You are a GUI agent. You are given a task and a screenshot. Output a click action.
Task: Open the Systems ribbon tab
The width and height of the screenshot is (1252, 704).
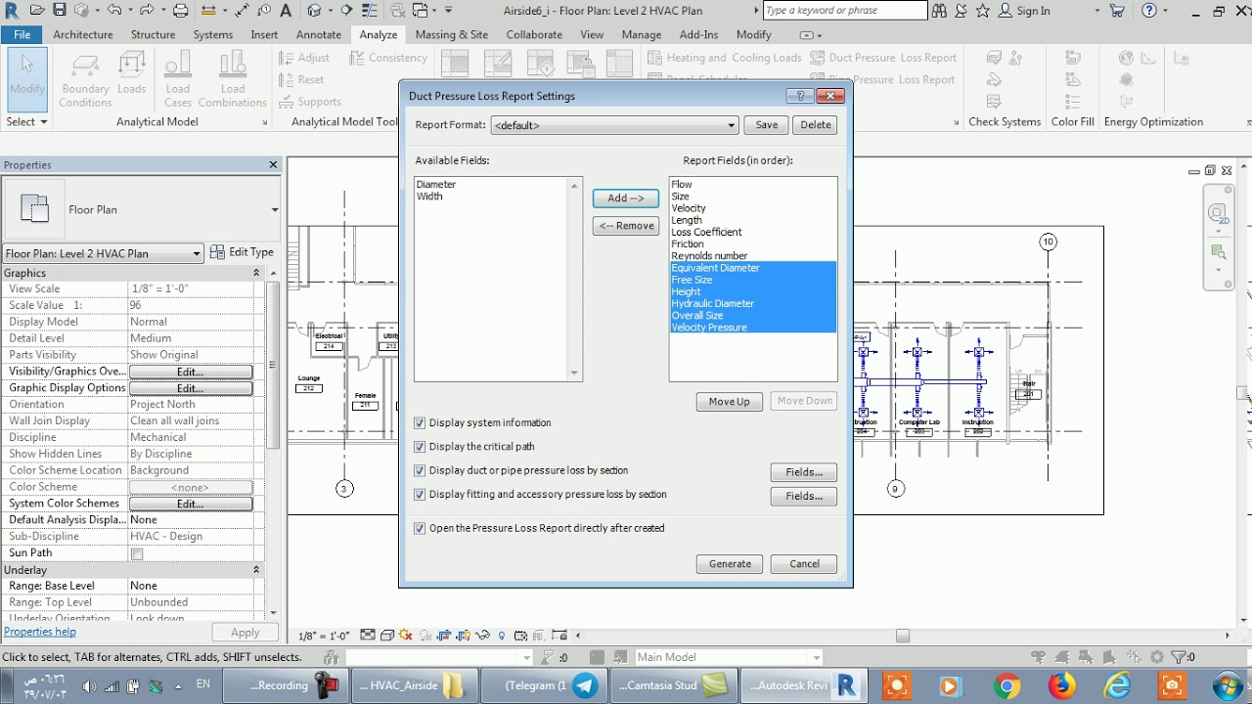(x=213, y=34)
